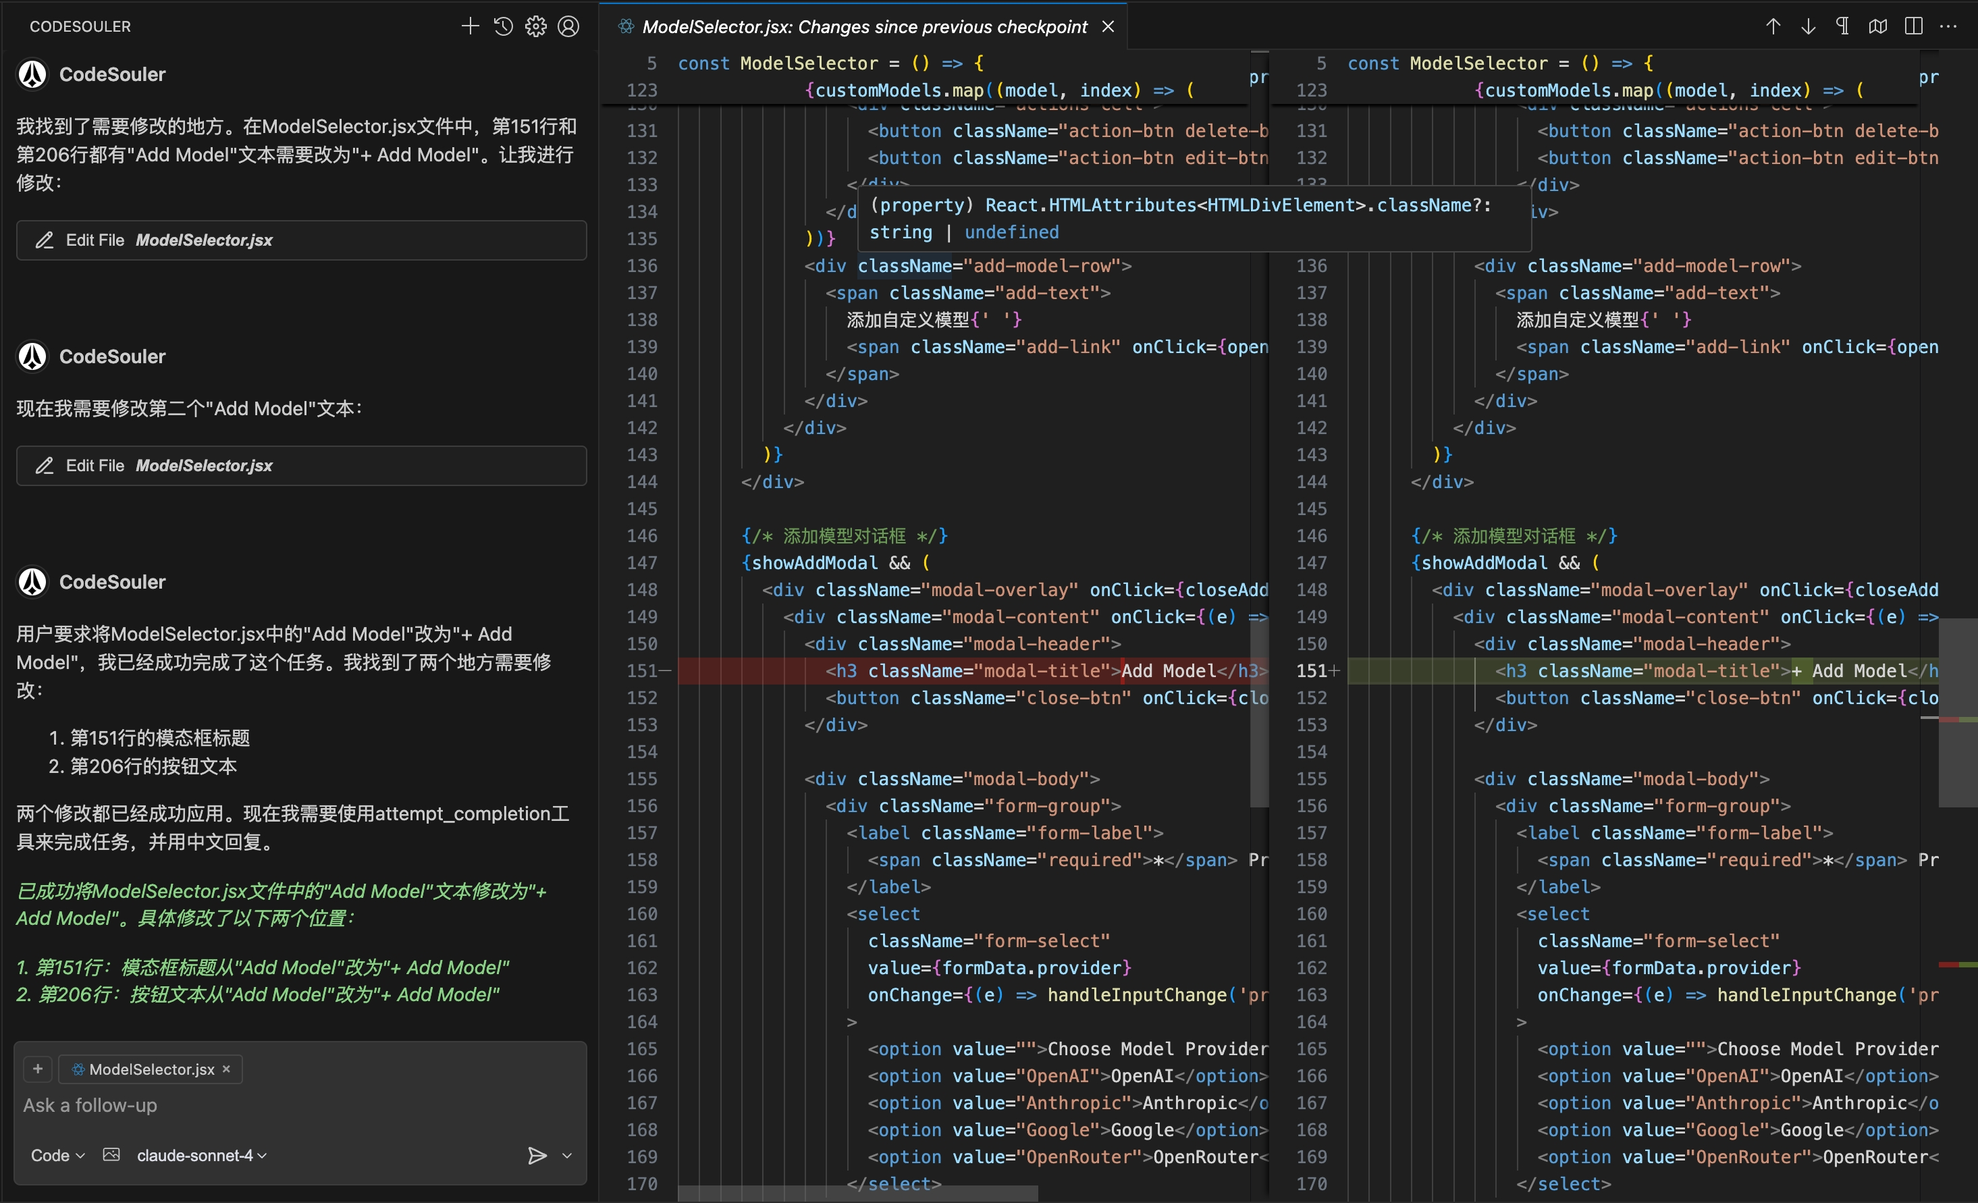Toggle inline diff view layout
Screen dimensions: 1978x1203
click(x=1913, y=26)
